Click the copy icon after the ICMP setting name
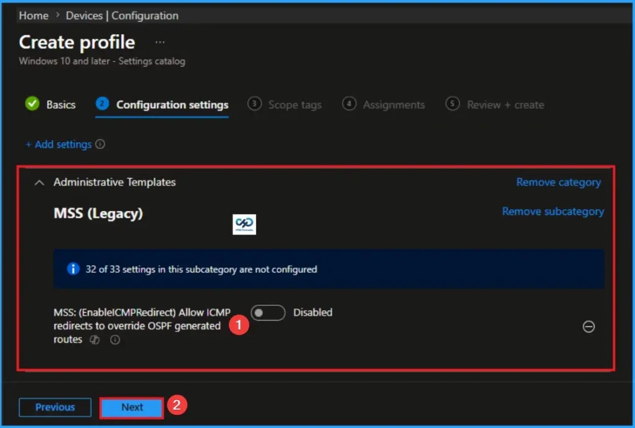Viewport: 635px width, 428px height. (x=94, y=339)
